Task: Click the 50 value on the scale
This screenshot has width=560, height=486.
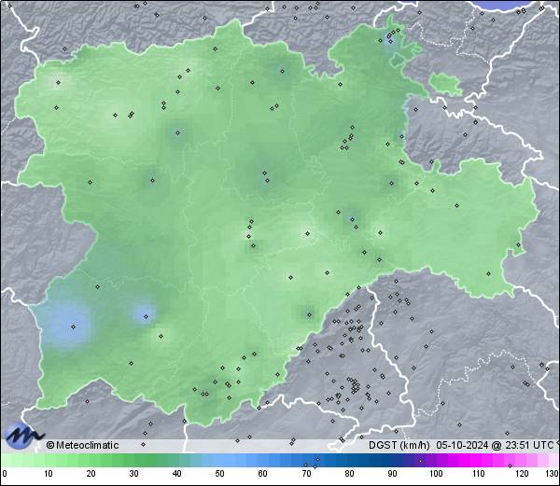Action: click(x=219, y=474)
